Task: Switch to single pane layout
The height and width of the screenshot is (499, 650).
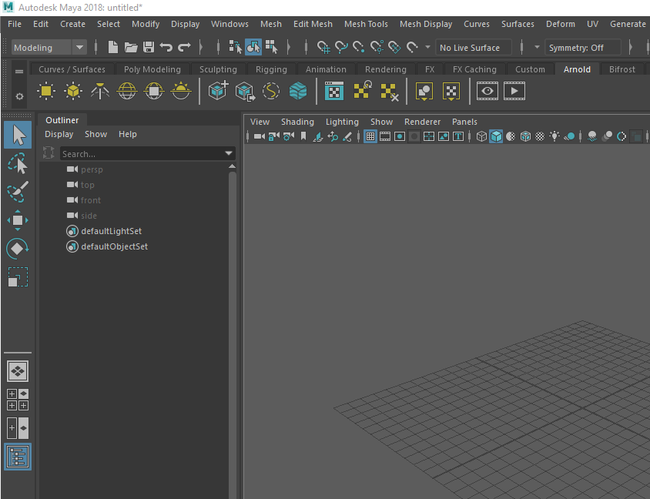Action: point(18,371)
